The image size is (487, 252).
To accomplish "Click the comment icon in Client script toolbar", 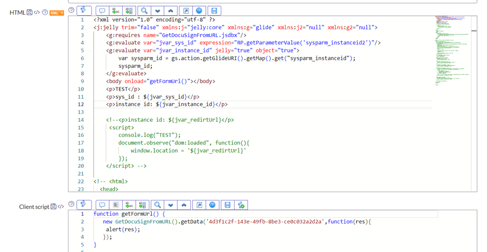I will pyautogui.click(x=102, y=205).
